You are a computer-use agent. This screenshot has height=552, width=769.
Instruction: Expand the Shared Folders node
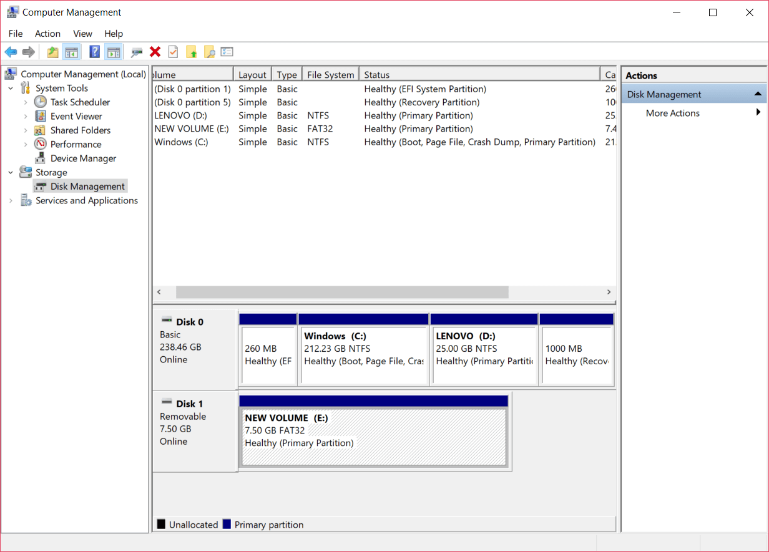point(26,130)
